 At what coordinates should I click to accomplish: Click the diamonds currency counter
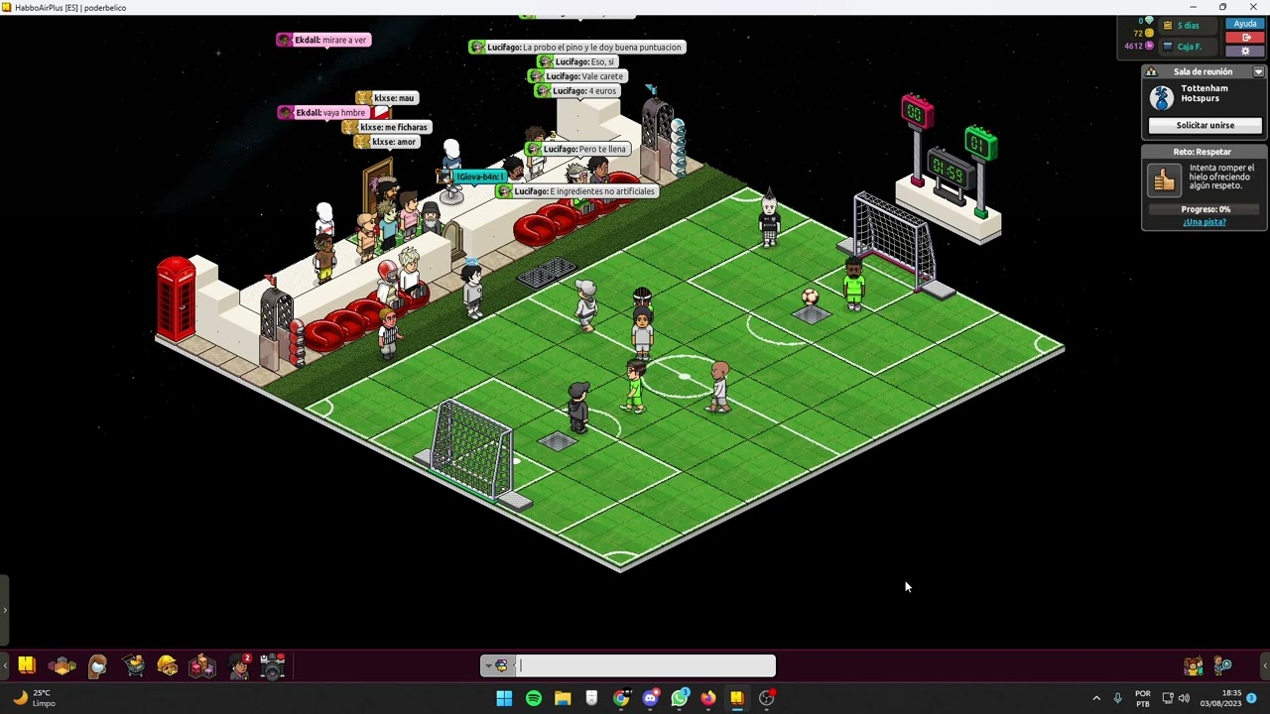(1146, 21)
